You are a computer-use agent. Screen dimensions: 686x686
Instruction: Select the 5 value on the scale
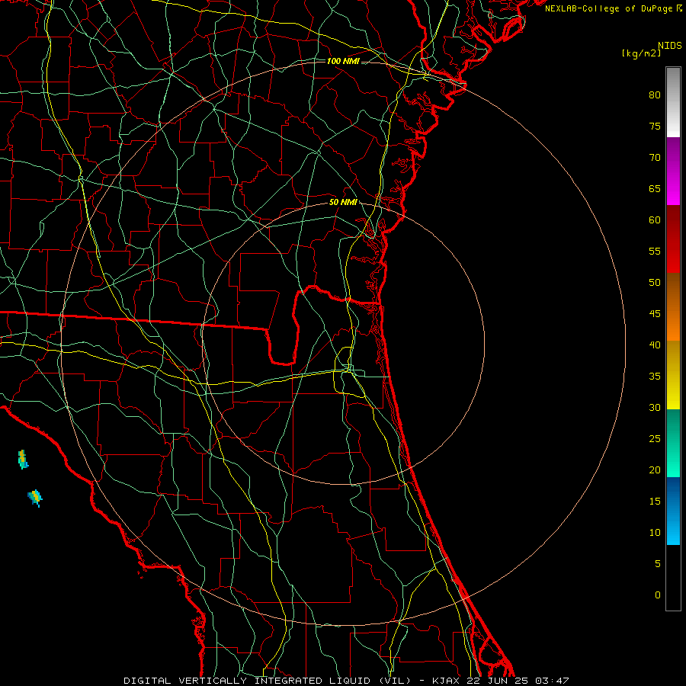click(658, 564)
